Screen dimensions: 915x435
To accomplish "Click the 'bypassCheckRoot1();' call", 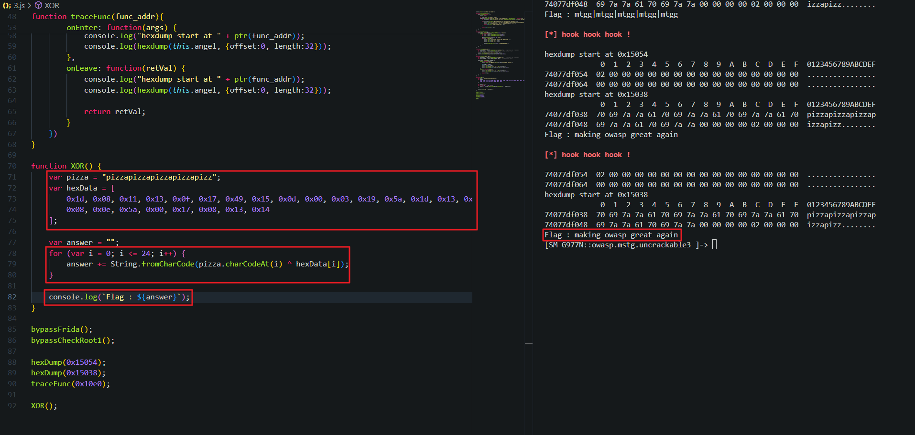I will click(73, 340).
